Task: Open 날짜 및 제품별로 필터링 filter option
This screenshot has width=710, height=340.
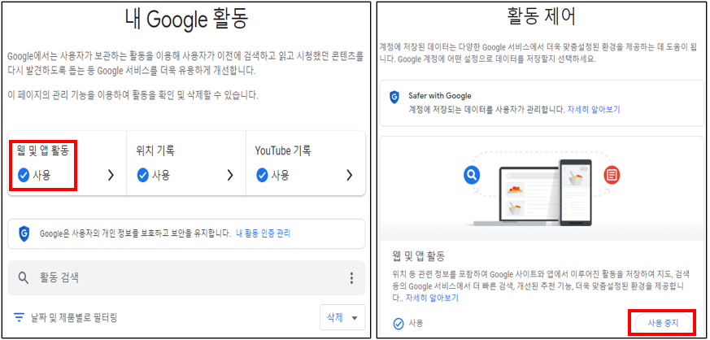Action: [74, 317]
